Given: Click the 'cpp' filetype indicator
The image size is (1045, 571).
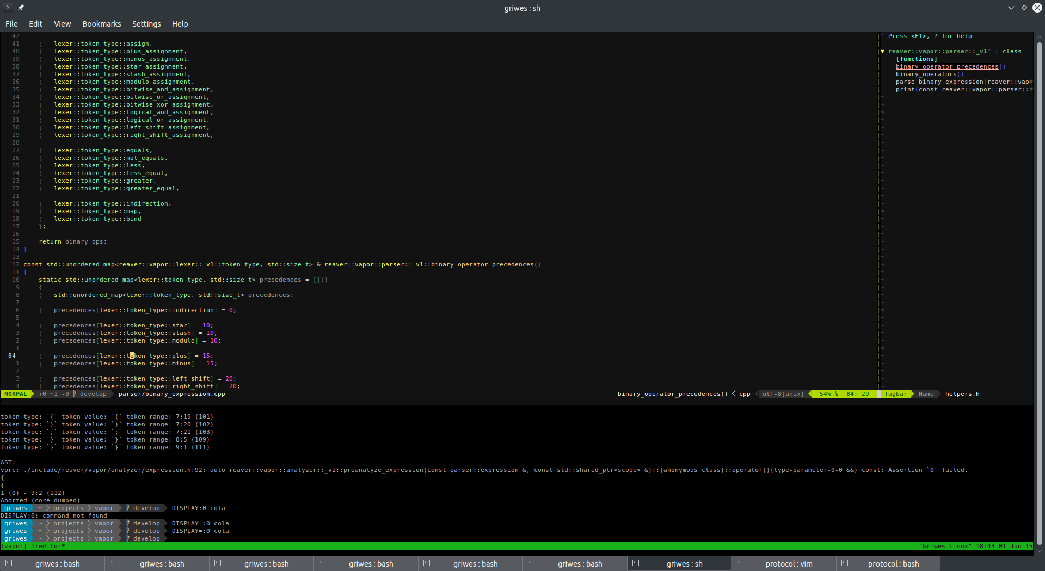Looking at the screenshot, I should click(745, 394).
